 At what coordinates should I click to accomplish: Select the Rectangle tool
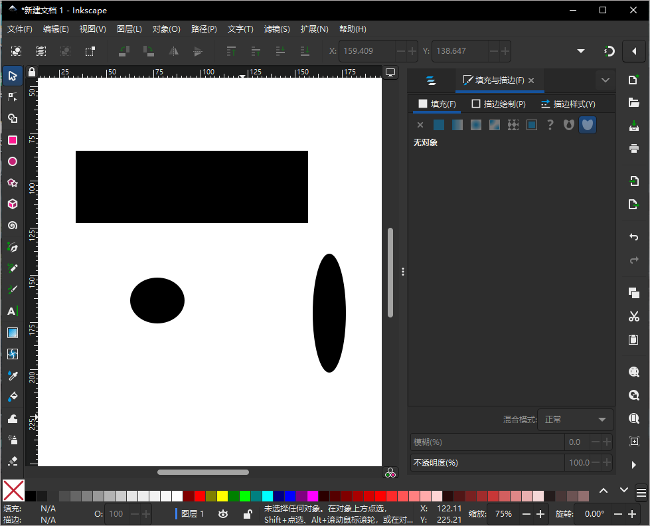(12, 140)
